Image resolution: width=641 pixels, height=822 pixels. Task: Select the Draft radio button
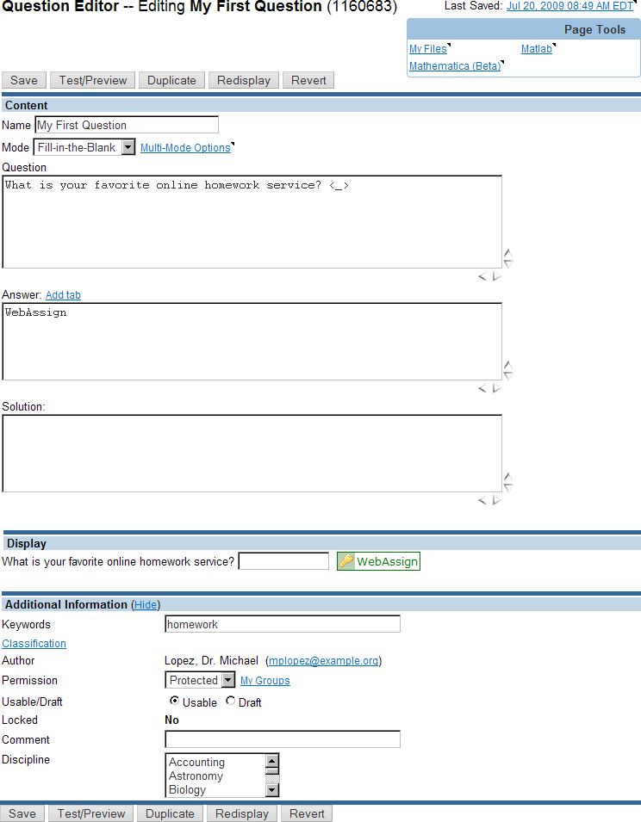tap(230, 701)
